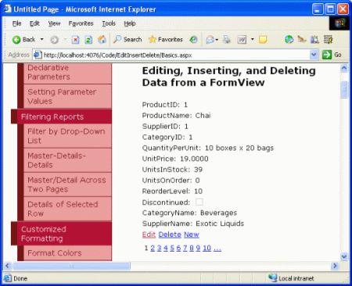Open the File menu
The width and height of the screenshot is (352, 286).
pyautogui.click(x=16, y=23)
